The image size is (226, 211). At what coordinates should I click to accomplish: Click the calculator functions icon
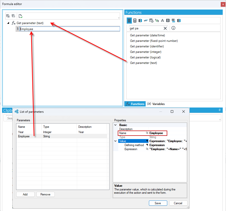[x=135, y=21]
